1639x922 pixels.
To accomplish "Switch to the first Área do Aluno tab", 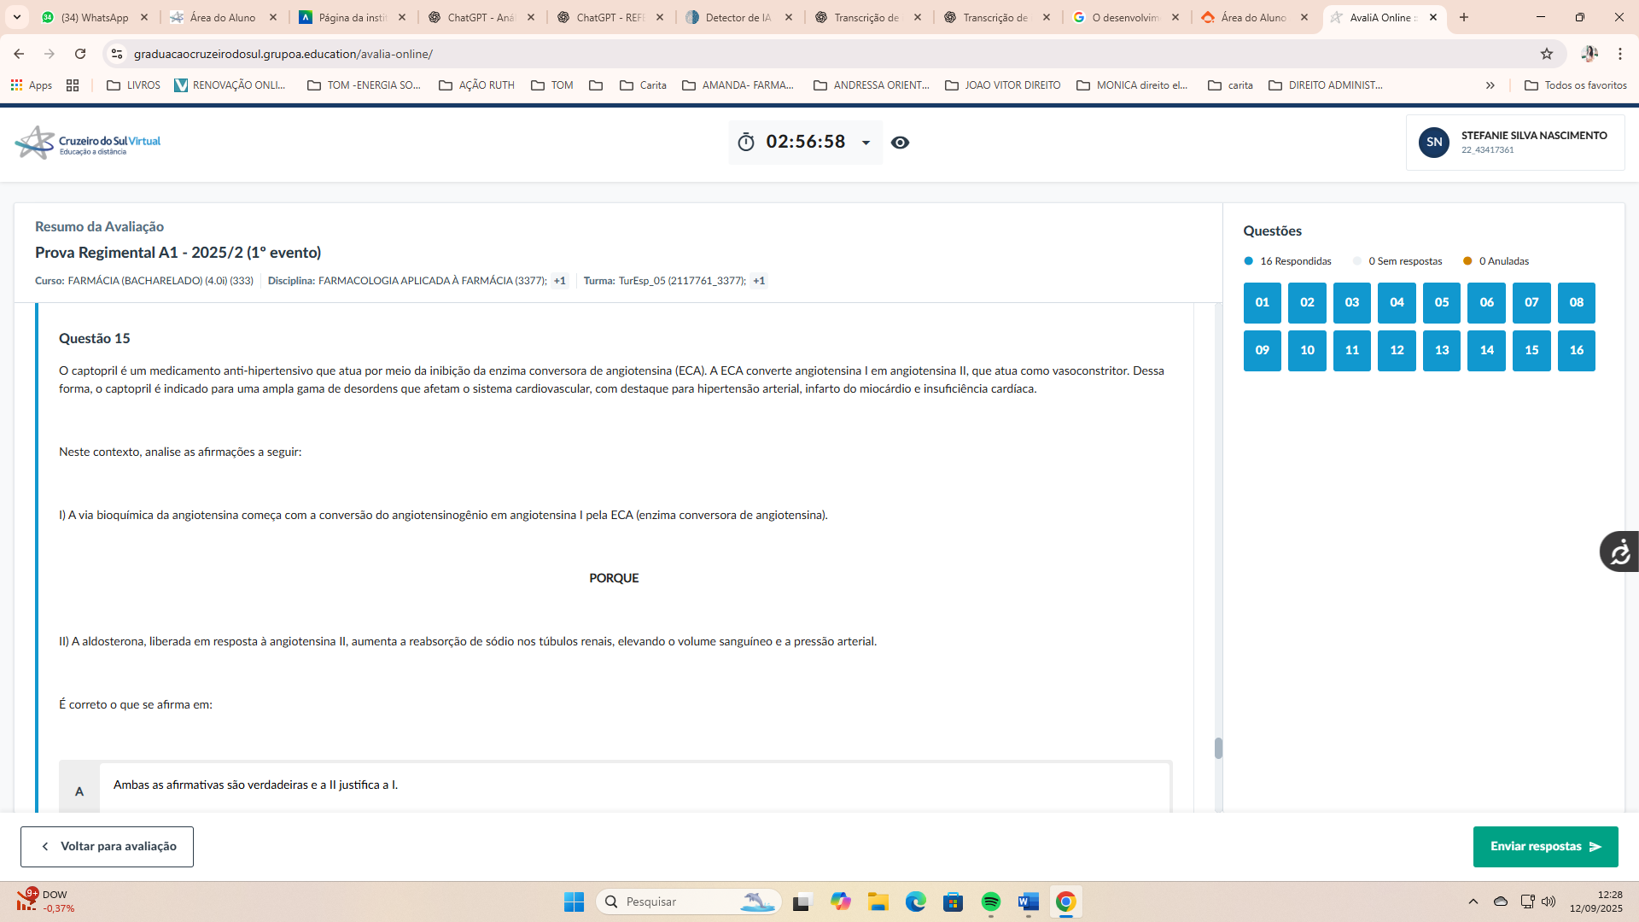I will pyautogui.click(x=224, y=17).
